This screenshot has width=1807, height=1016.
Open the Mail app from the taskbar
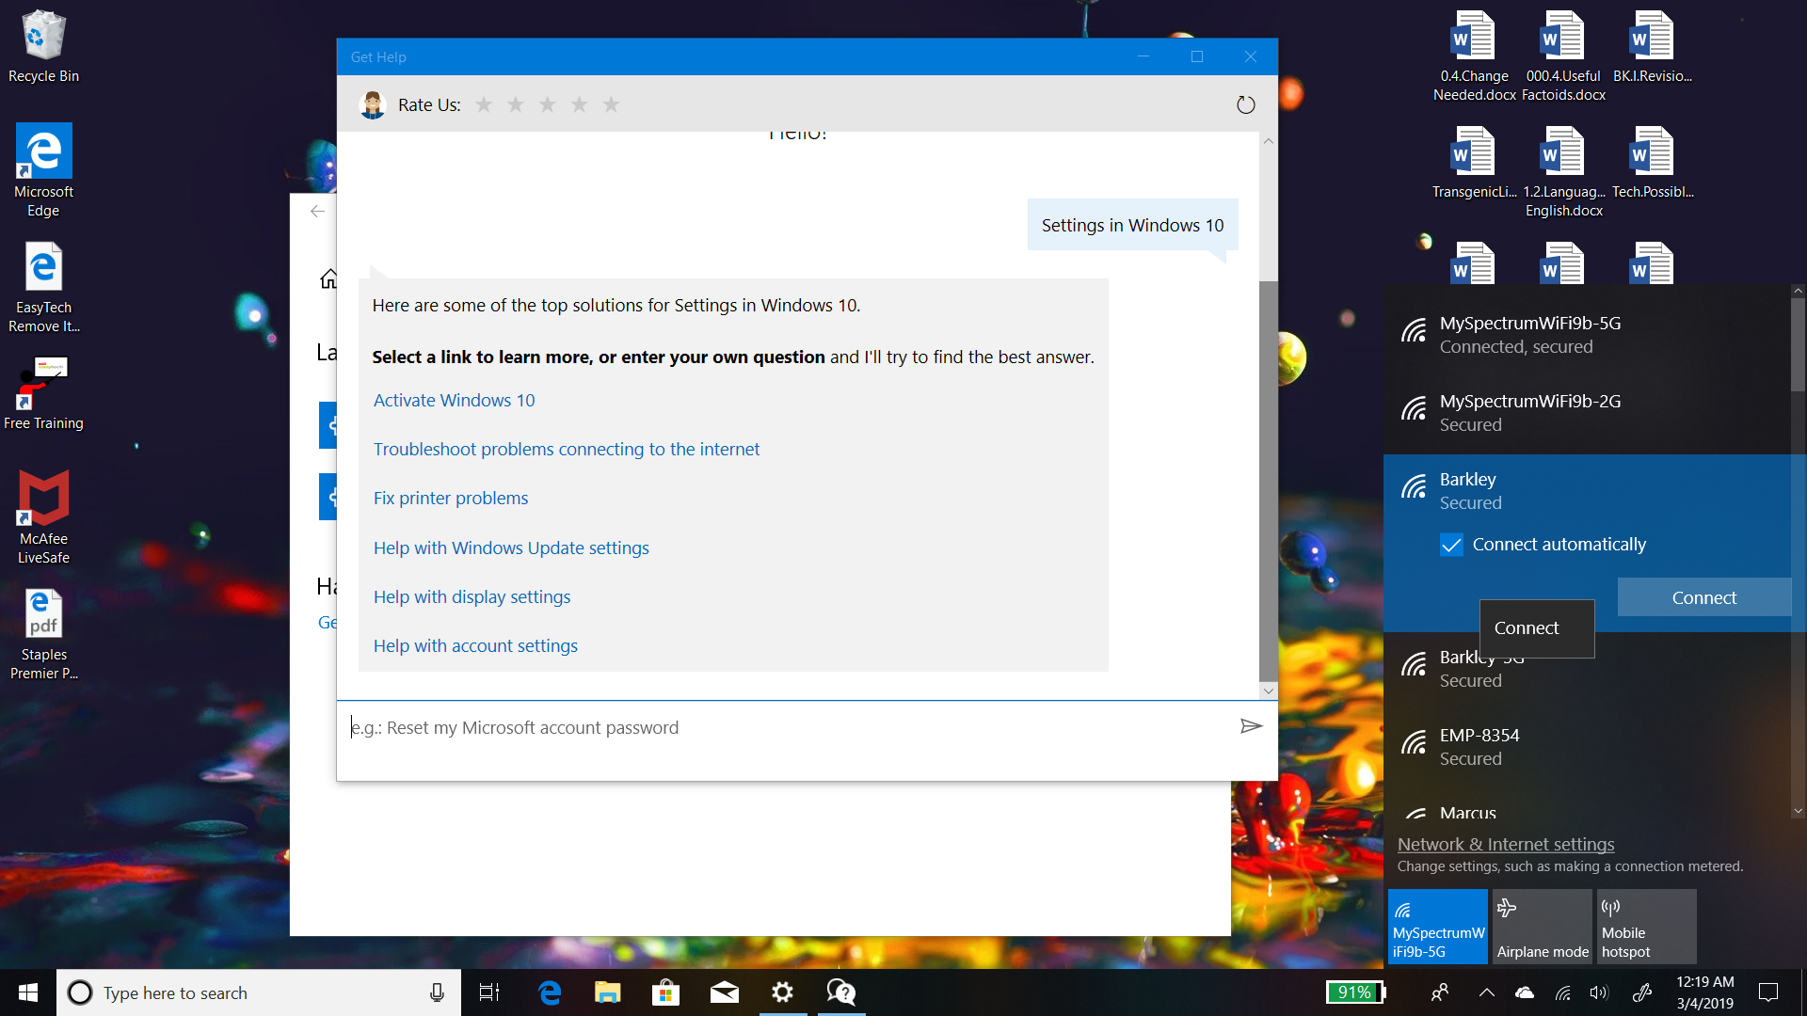(724, 992)
